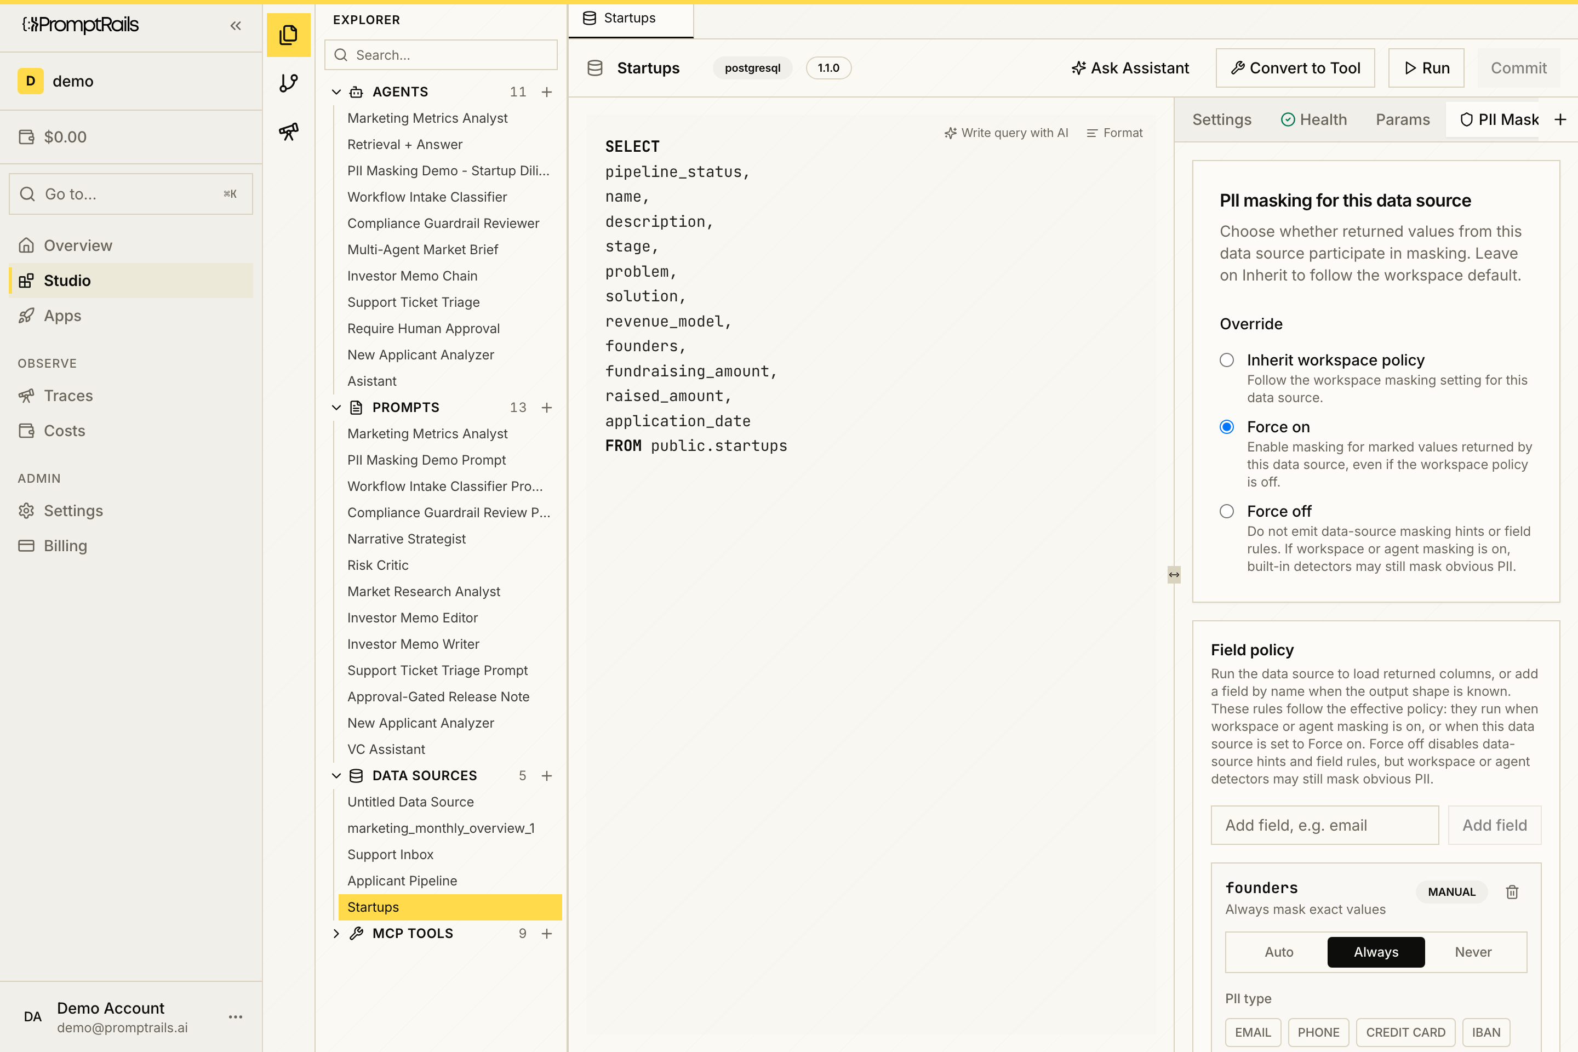Set founders masking to Auto

coord(1279,952)
